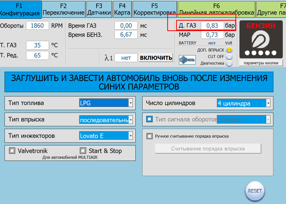This screenshot has width=286, height=204.
Task: Click the Т. Ред. 65 temperature field
Action: (x=37, y=55)
